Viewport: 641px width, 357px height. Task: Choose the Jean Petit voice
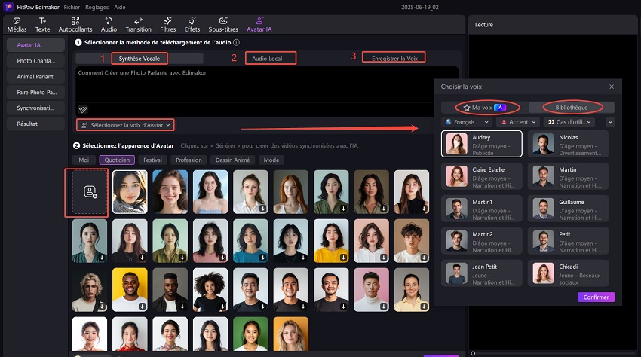coord(482,273)
